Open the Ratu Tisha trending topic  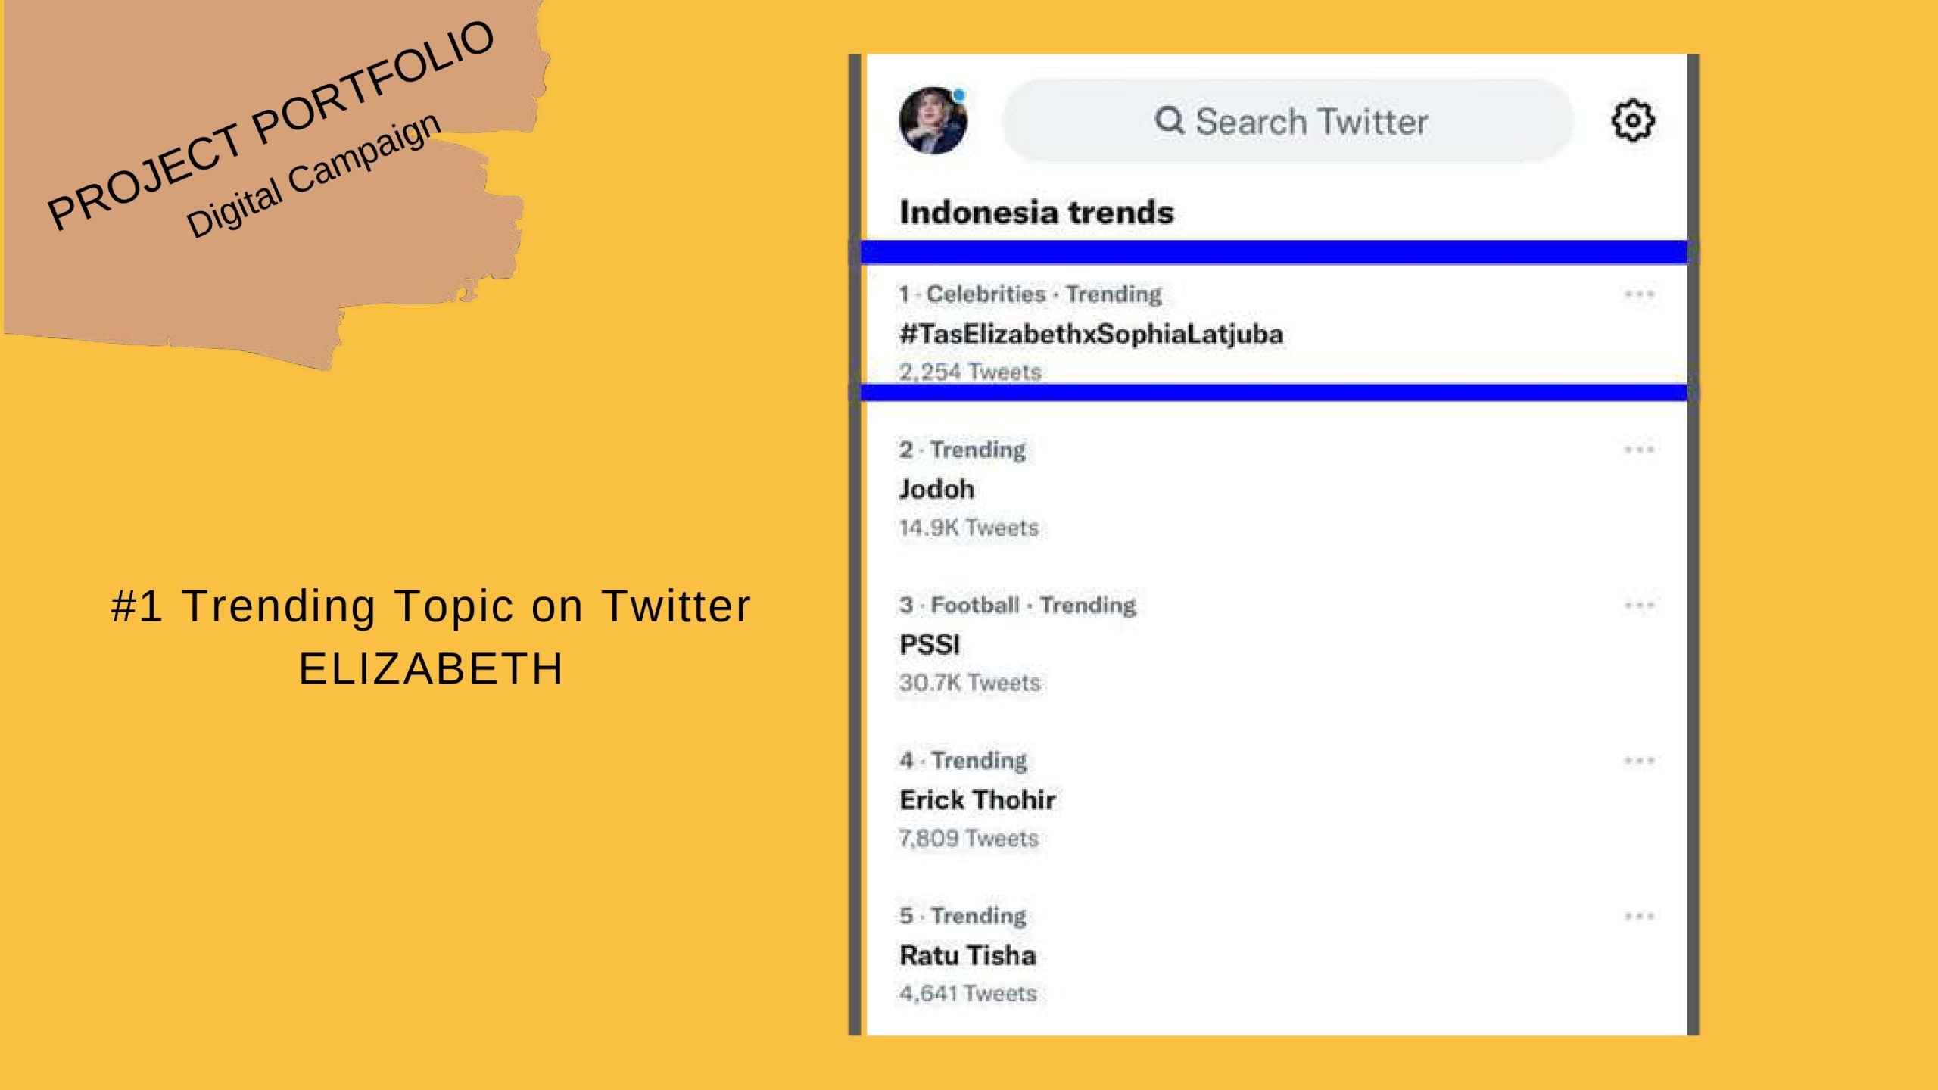tap(967, 956)
